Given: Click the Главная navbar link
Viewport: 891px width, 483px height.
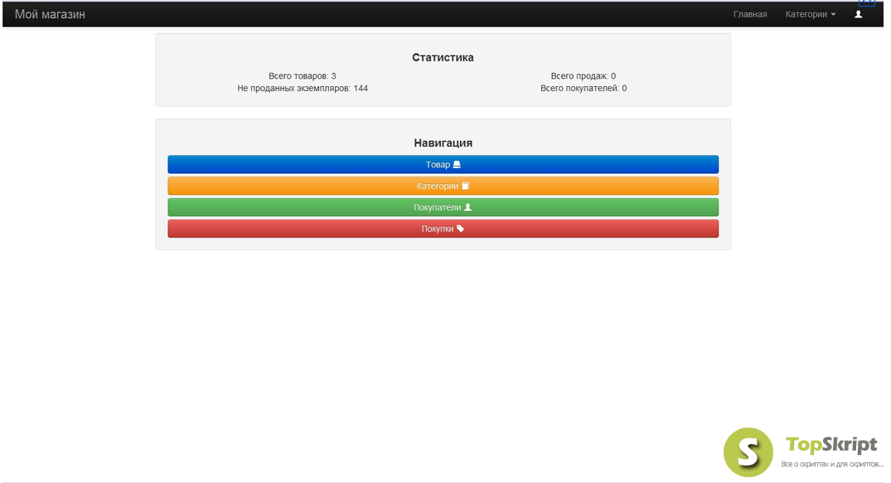Looking at the screenshot, I should coord(749,14).
